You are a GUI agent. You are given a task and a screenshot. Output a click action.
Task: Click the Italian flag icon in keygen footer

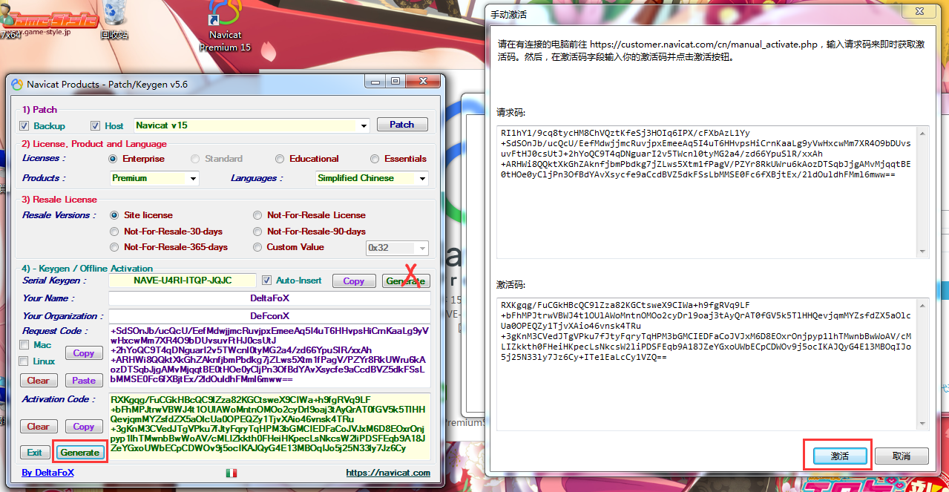[231, 473]
